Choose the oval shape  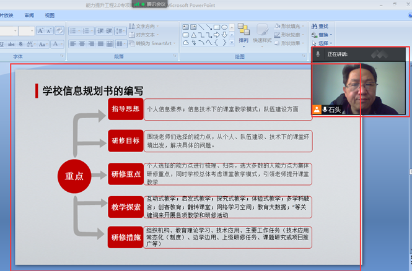tap(224, 27)
